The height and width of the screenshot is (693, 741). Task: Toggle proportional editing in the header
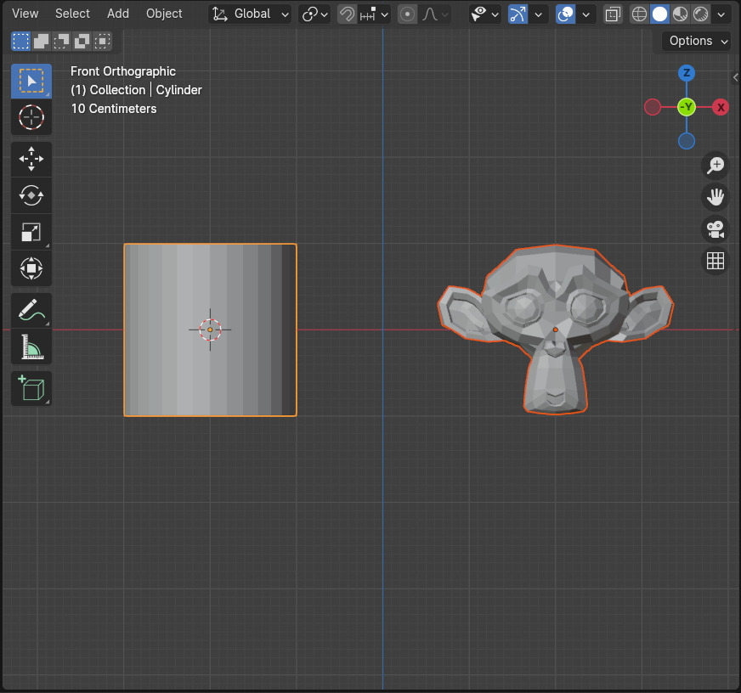(x=407, y=14)
